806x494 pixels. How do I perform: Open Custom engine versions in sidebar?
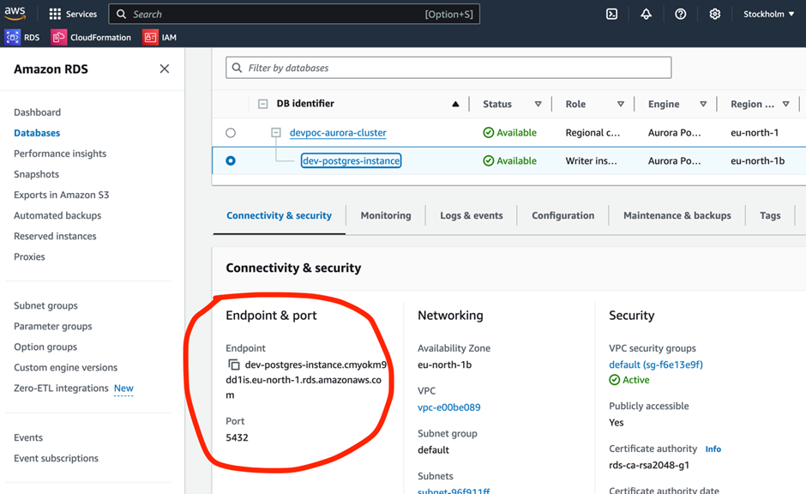click(66, 367)
